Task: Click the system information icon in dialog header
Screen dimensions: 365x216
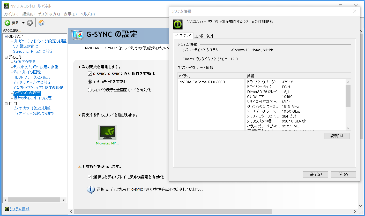Action: [178, 24]
